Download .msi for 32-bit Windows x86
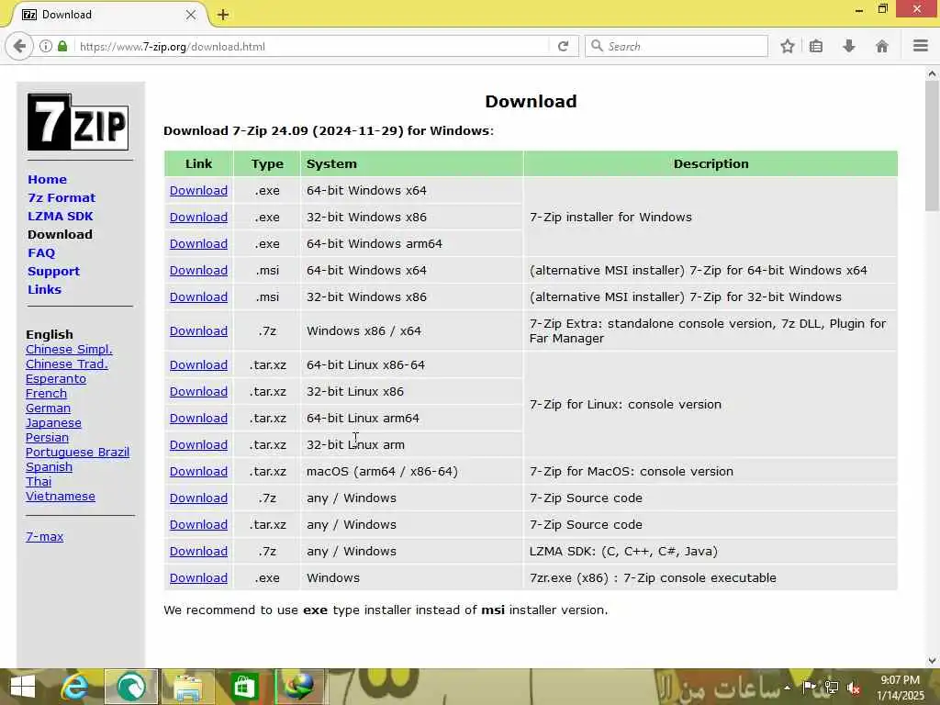The image size is (940, 705). pyautogui.click(x=198, y=297)
